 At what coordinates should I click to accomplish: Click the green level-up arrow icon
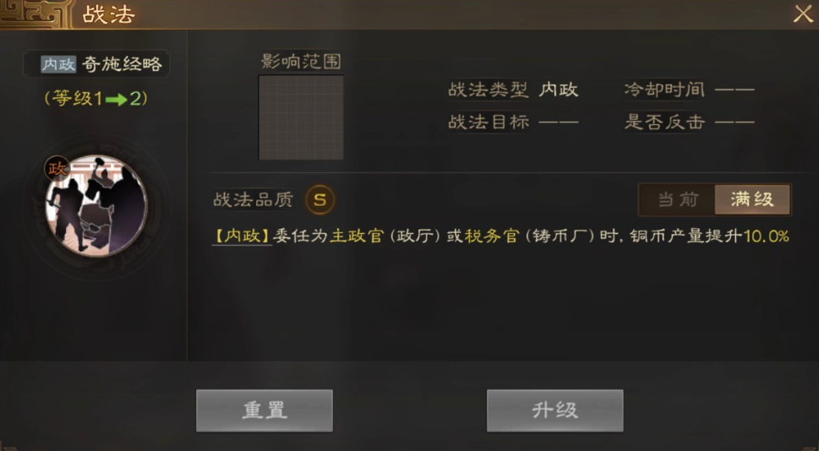(x=116, y=99)
